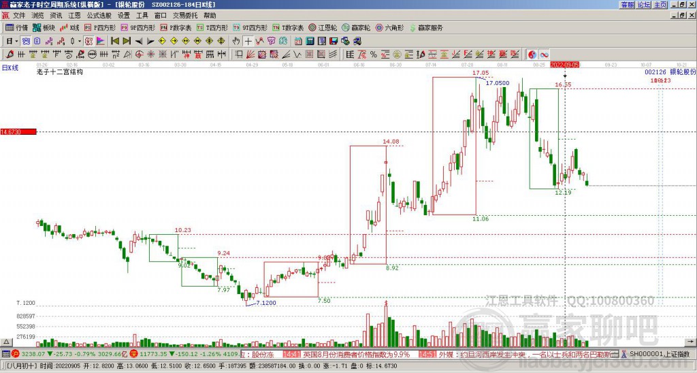Click the 2022-09-05 date marker
This screenshot has width=697, height=373.
pyautogui.click(x=565, y=65)
